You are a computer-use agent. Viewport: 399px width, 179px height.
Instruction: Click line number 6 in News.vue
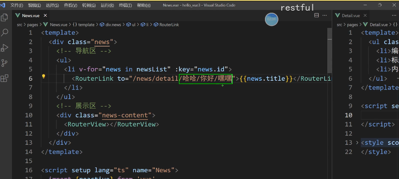click(x=31, y=78)
